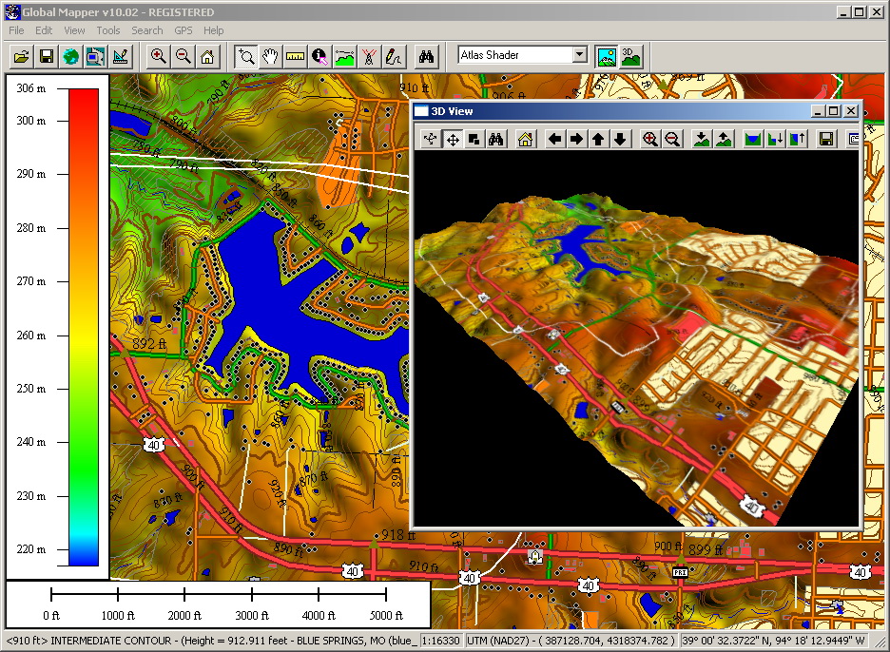Toggle the Zoom tool selection in main toolbar
Screen dimensions: 890x652
[x=246, y=56]
